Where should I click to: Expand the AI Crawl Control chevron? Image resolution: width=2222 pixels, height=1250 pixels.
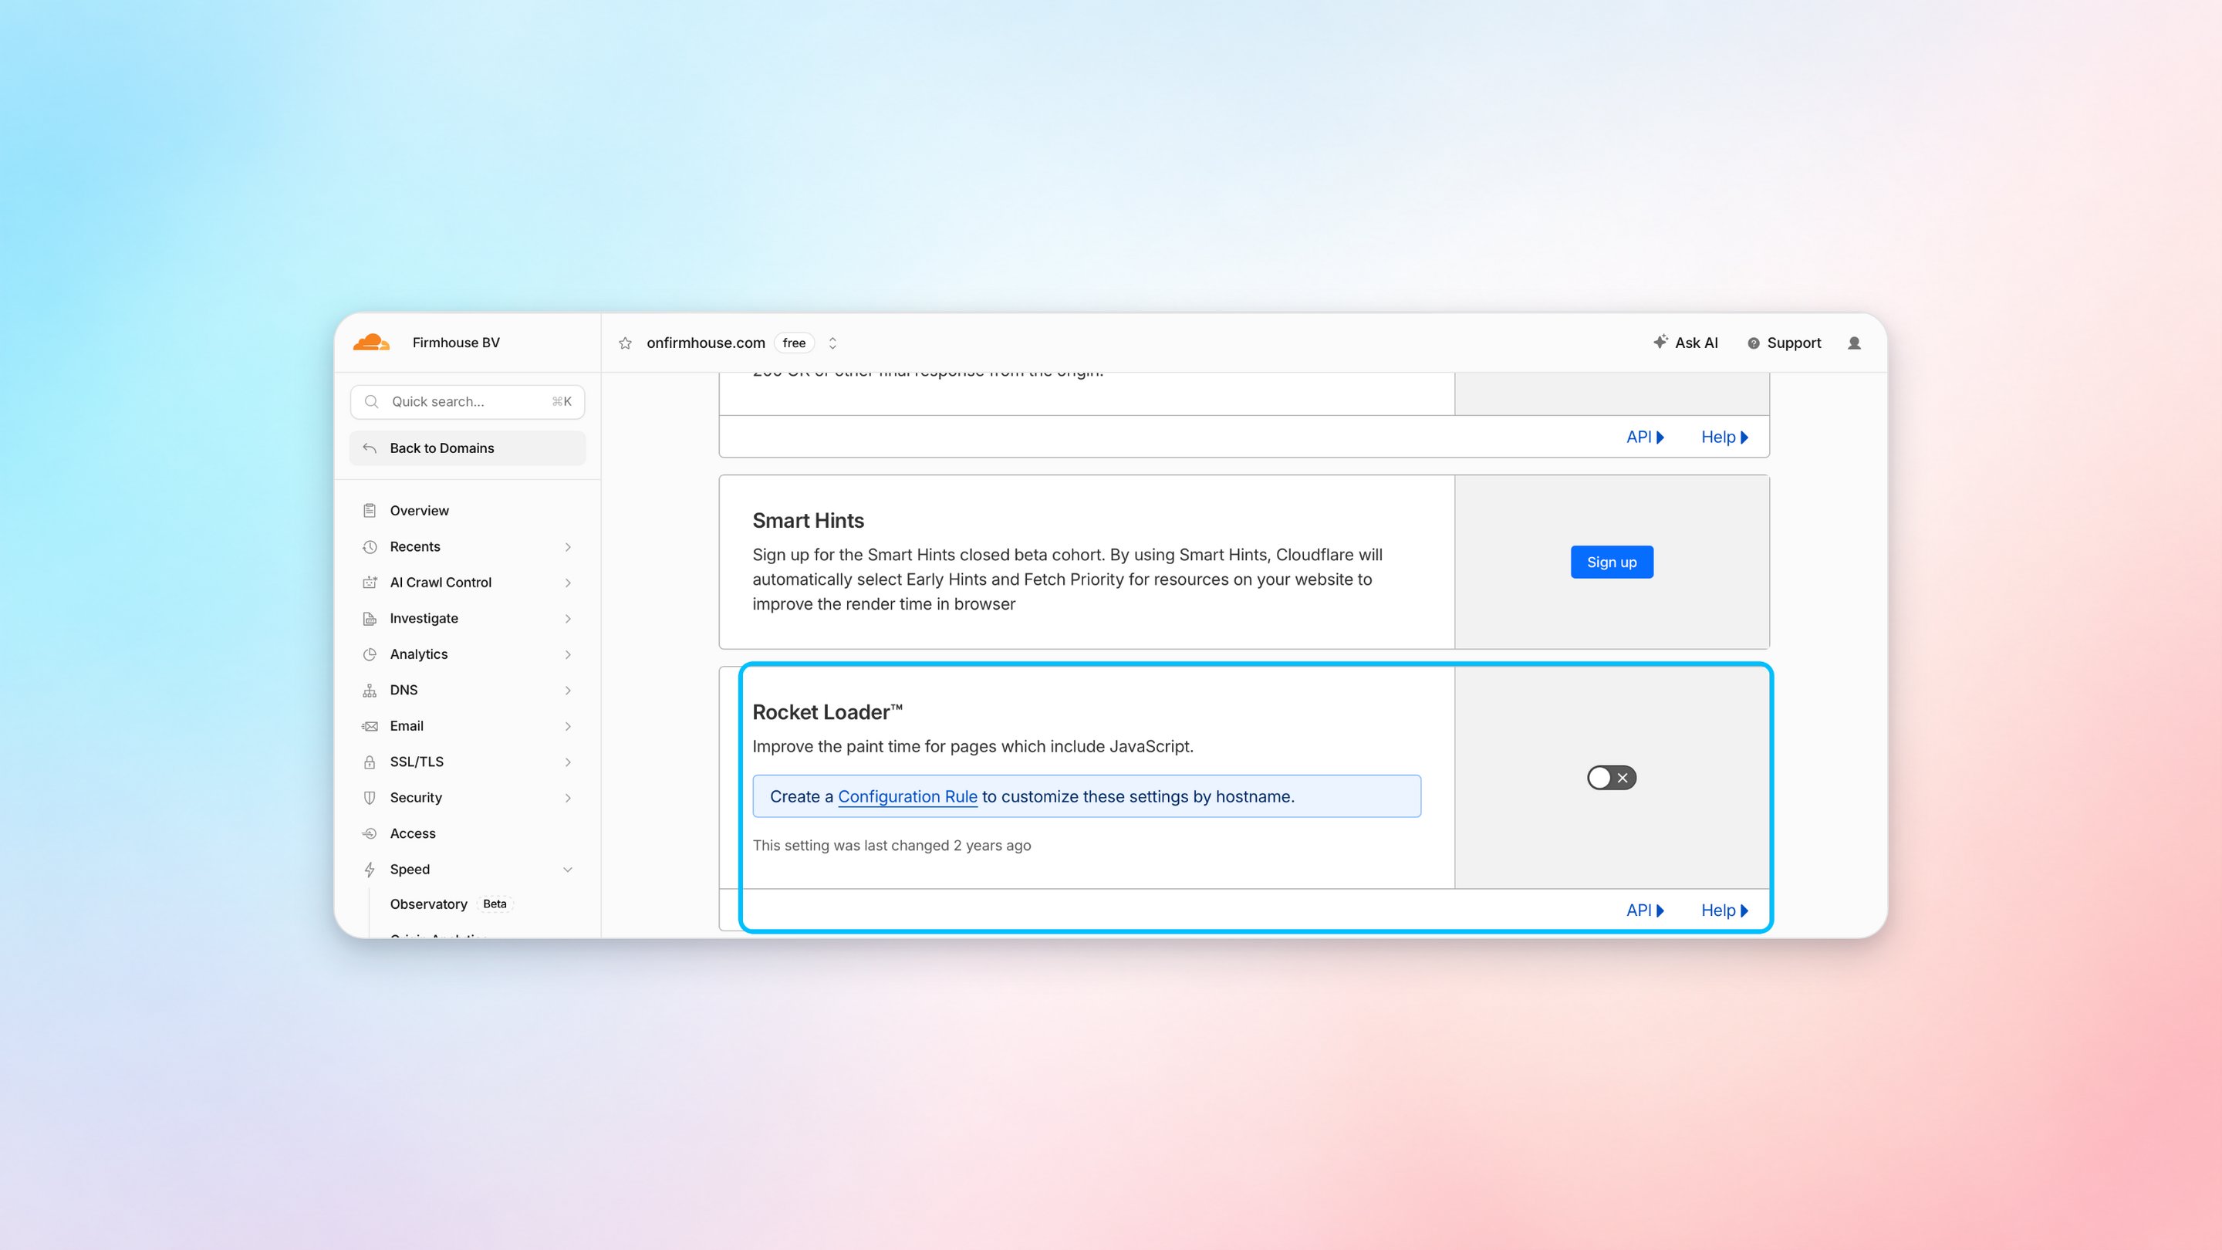[x=569, y=583]
